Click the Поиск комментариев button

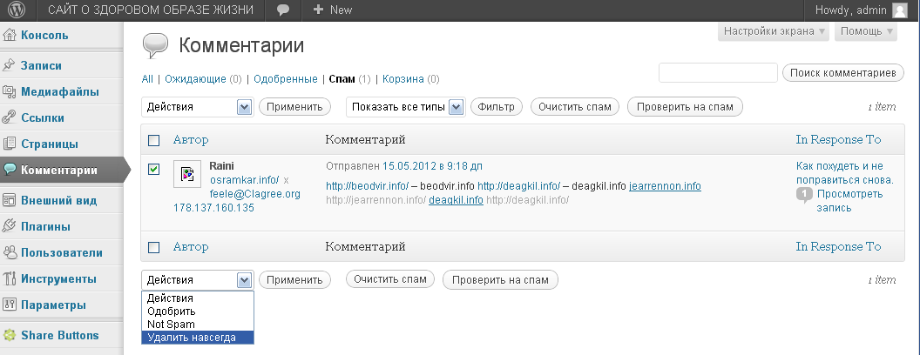tap(843, 72)
